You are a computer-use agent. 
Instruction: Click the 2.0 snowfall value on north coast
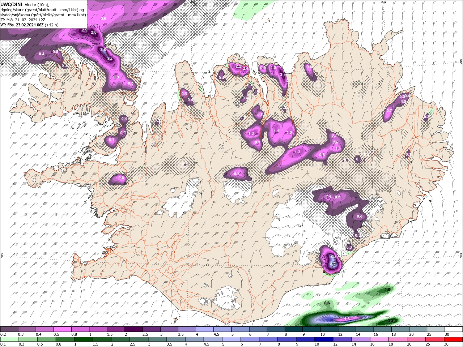[273, 68]
